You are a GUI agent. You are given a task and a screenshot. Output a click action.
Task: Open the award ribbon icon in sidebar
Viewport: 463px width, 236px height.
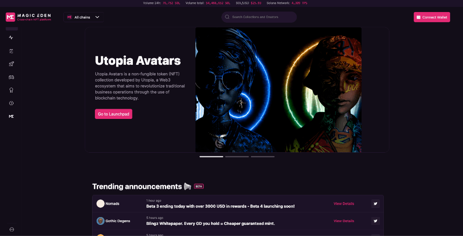11,90
